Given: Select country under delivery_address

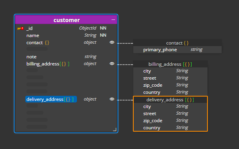Looking at the screenshot, I should click(152, 128).
